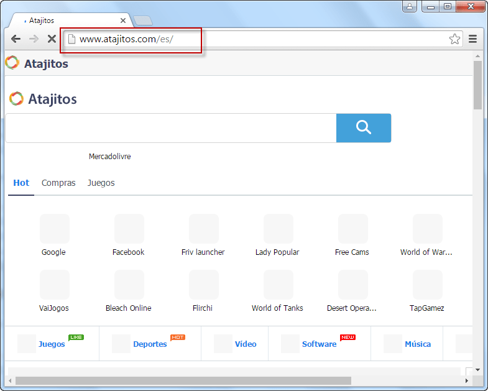Stop loading the page with X button
Viewport: 488px width, 391px height.
coord(52,39)
